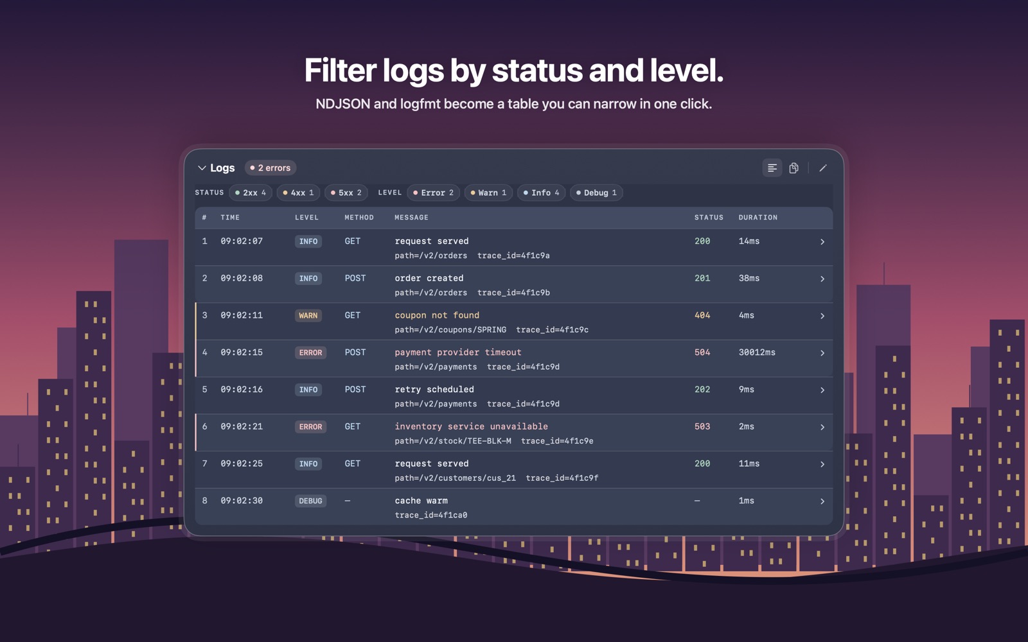Toggle the Debug level filter

click(x=596, y=193)
